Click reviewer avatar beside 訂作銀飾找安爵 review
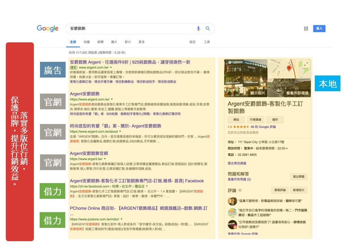 232,224
